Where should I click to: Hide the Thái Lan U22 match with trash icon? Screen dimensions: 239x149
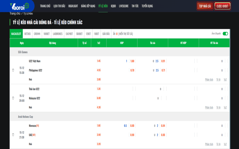coord(13,98)
